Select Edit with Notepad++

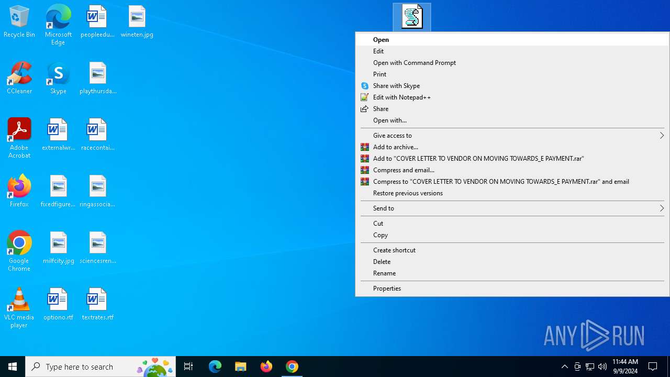(512, 97)
